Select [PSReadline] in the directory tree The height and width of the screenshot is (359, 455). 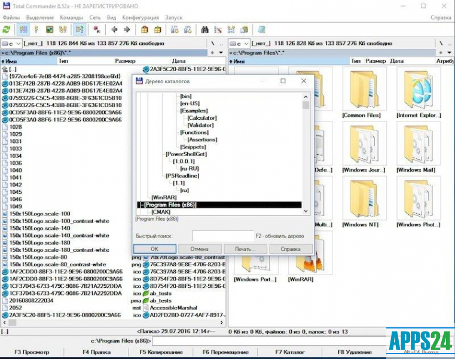[182, 176]
